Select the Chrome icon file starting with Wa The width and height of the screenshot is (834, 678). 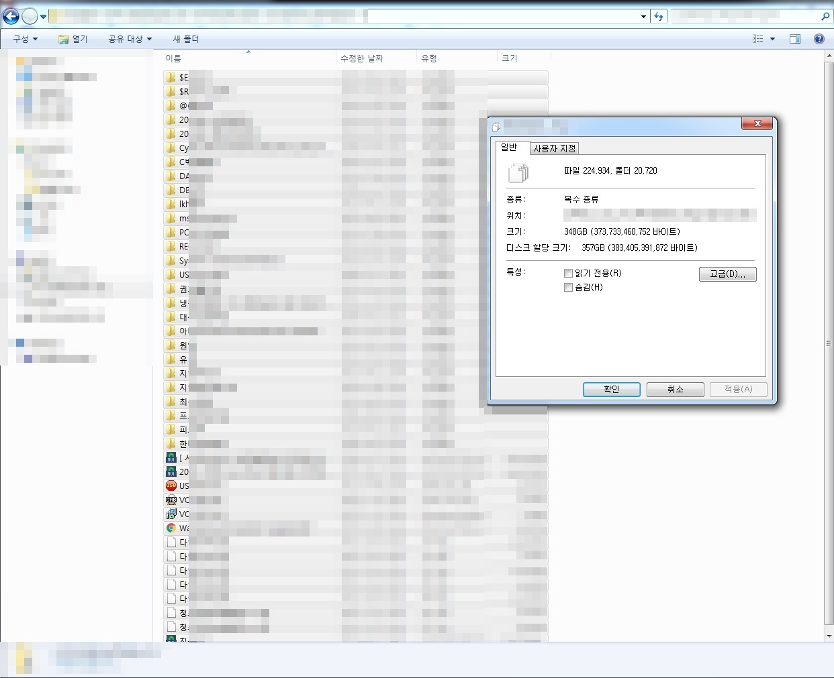point(171,528)
